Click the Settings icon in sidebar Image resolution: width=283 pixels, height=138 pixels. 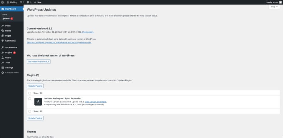tap(3, 67)
